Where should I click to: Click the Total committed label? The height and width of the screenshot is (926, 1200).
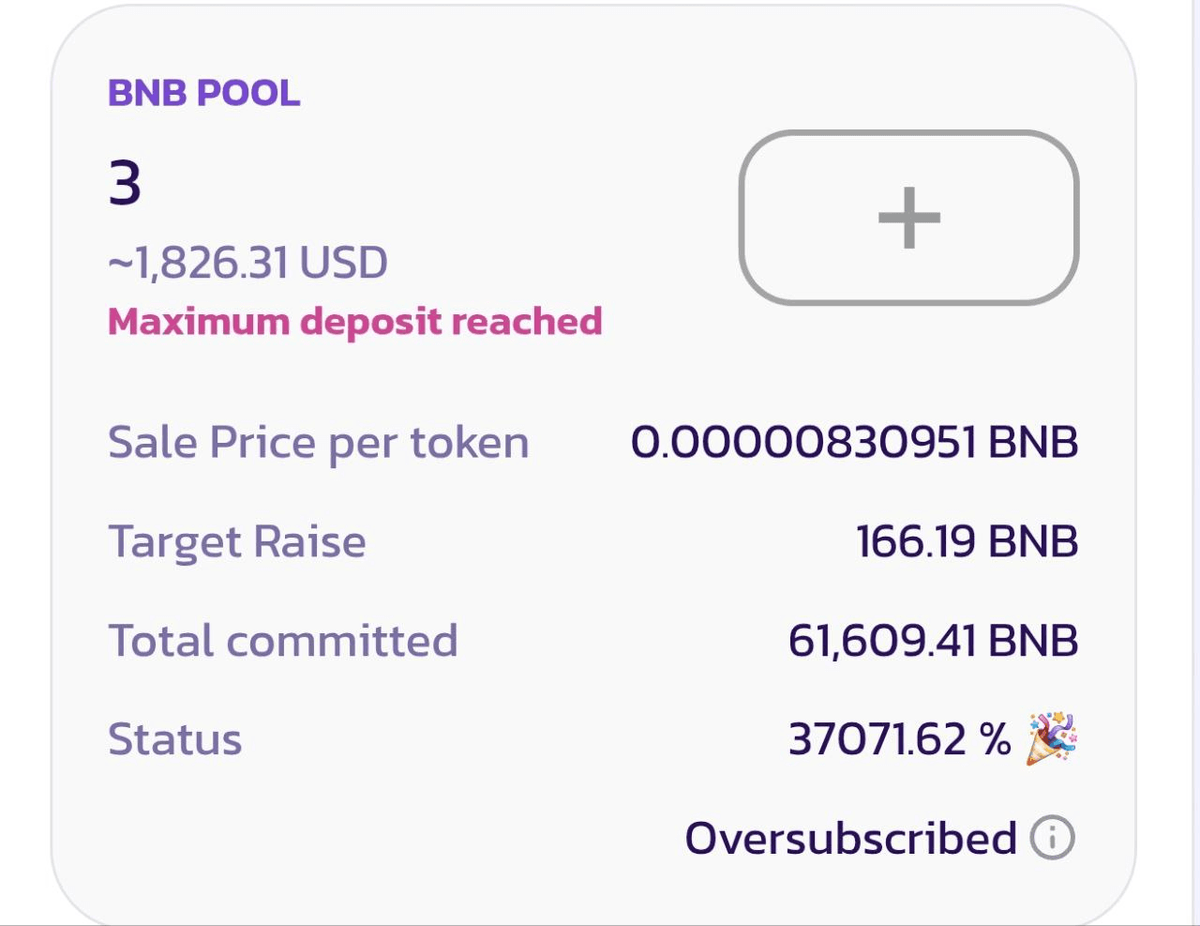tap(283, 641)
